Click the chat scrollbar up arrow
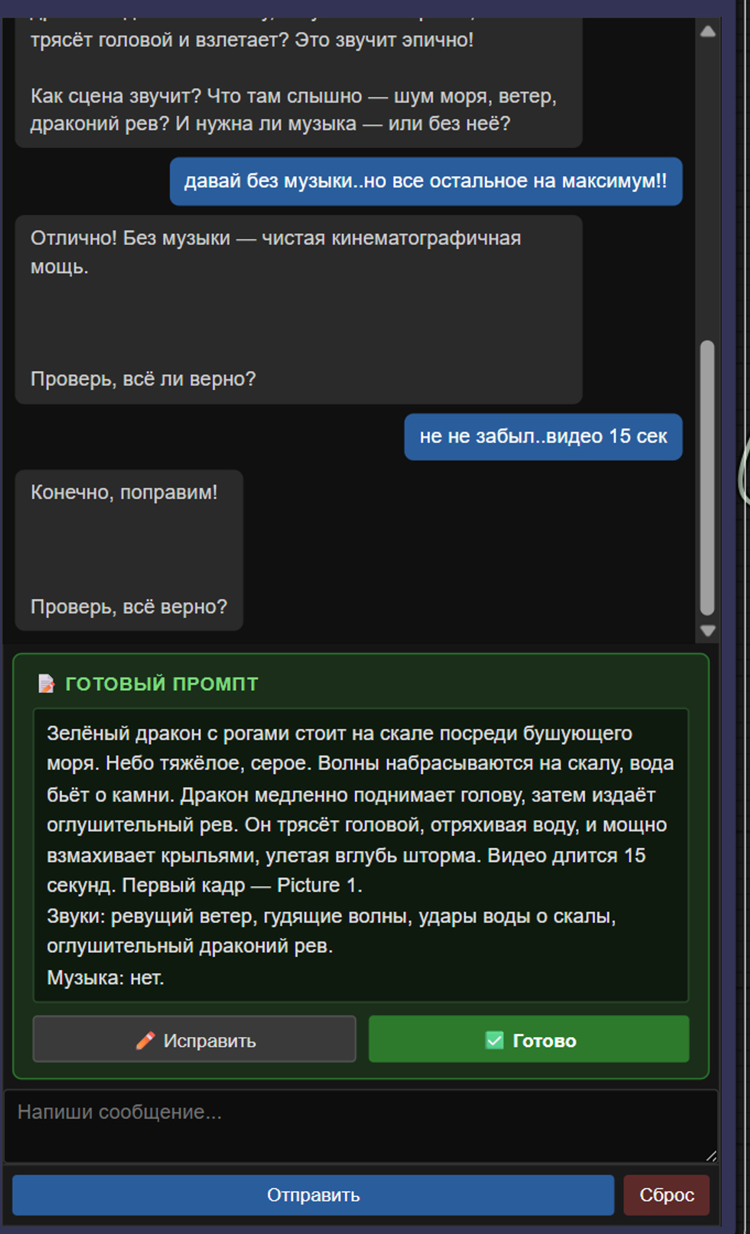Viewport: 750px width, 1234px height. coord(707,31)
